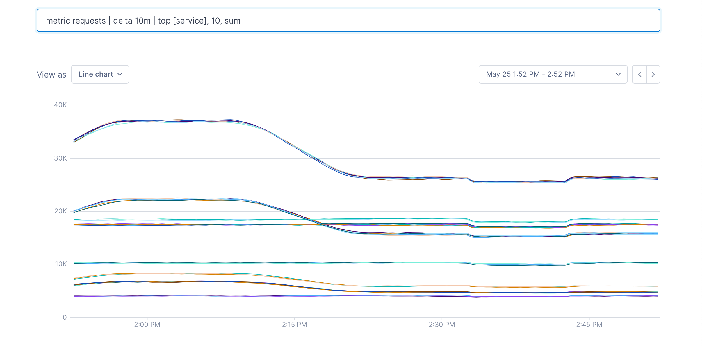Image resolution: width=702 pixels, height=346 pixels.
Task: Go to previous time range arrow
Action: [x=639, y=74]
